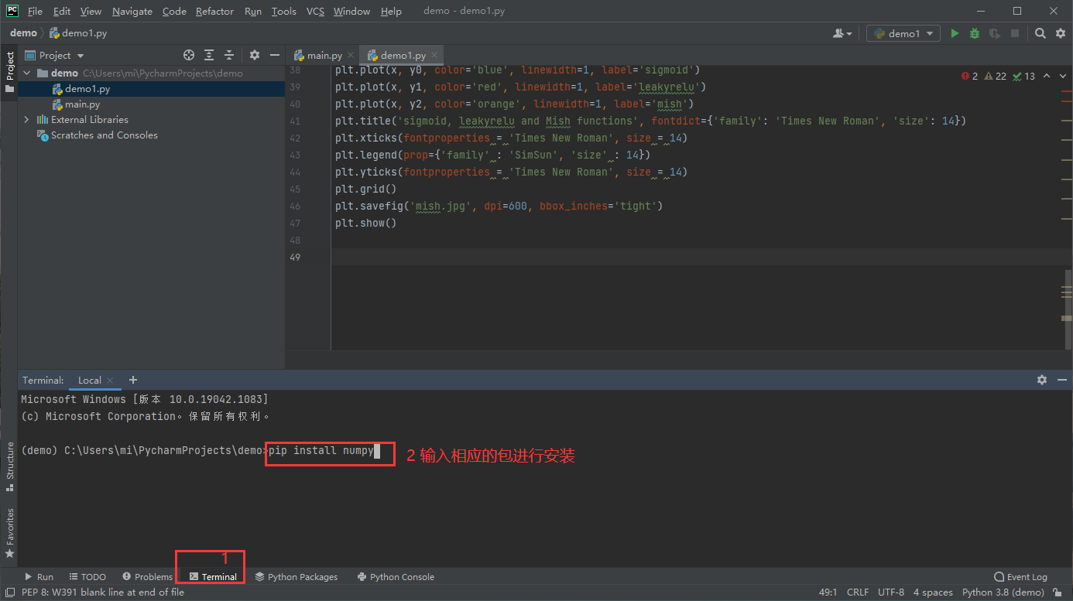The image size is (1073, 601).
Task: Open the Python Packages tool window
Action: pos(297,577)
